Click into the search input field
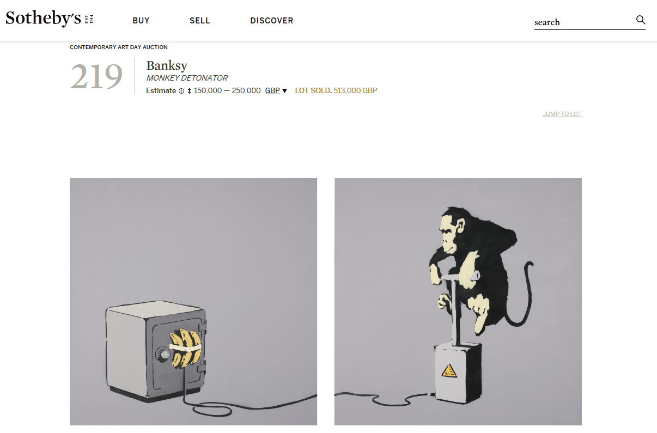Screen dimensions: 657x433 tap(583, 22)
